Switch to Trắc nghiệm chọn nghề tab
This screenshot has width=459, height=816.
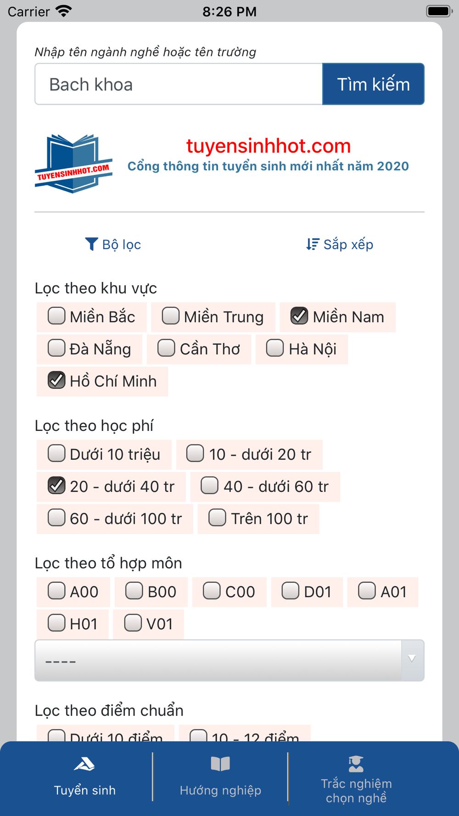click(x=356, y=779)
